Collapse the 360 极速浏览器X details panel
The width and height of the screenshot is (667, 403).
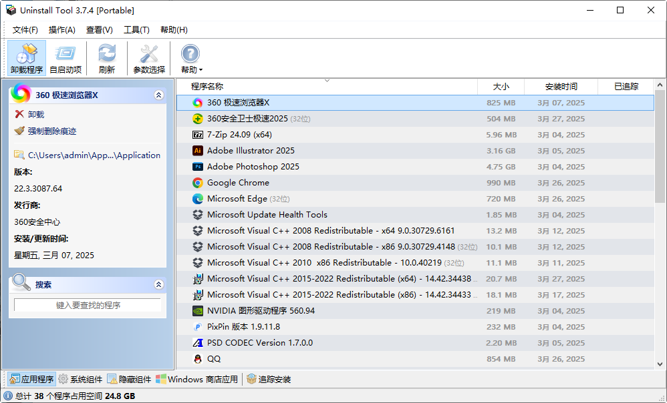pyautogui.click(x=158, y=95)
